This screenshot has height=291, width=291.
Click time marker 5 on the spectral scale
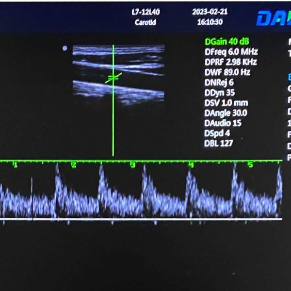[250, 165]
